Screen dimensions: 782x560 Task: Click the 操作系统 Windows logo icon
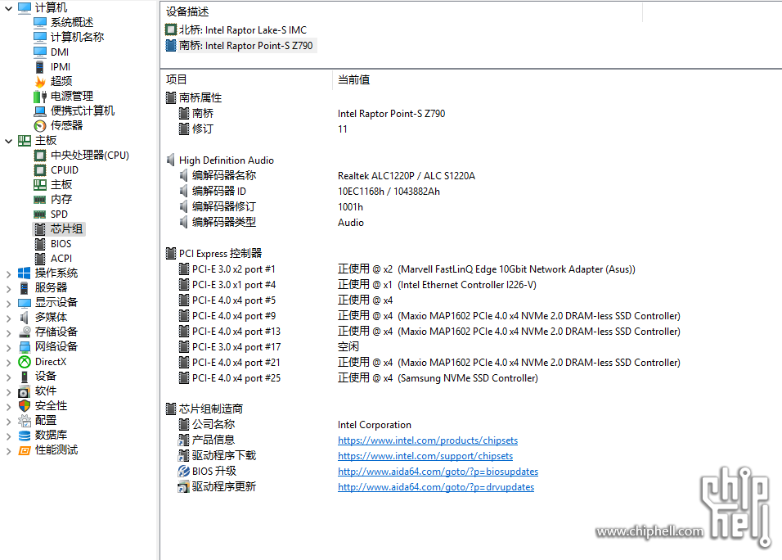point(24,273)
